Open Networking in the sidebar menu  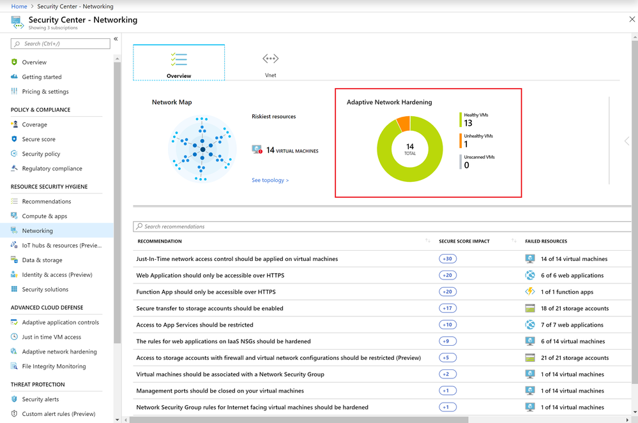(x=57, y=230)
